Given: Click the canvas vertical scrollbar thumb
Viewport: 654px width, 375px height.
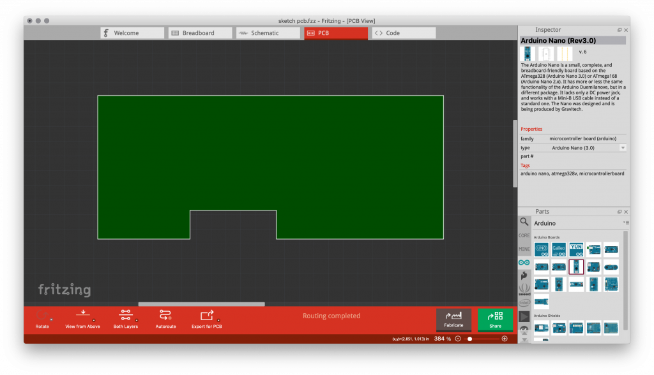Looking at the screenshot, I should [x=515, y=154].
